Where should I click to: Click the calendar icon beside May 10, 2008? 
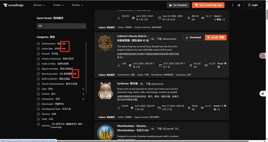click(160, 18)
